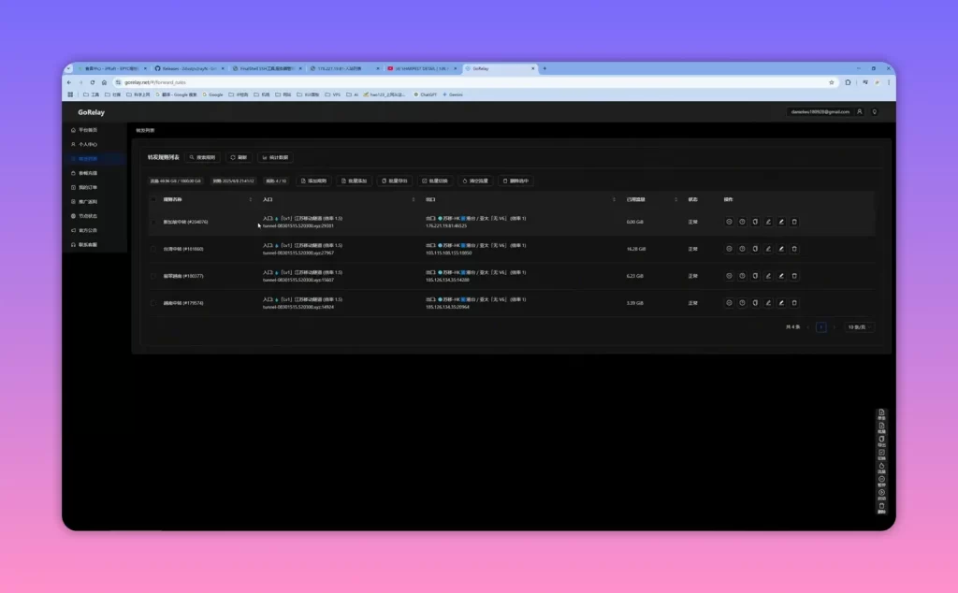Select page 1 in pagination

[821, 327]
